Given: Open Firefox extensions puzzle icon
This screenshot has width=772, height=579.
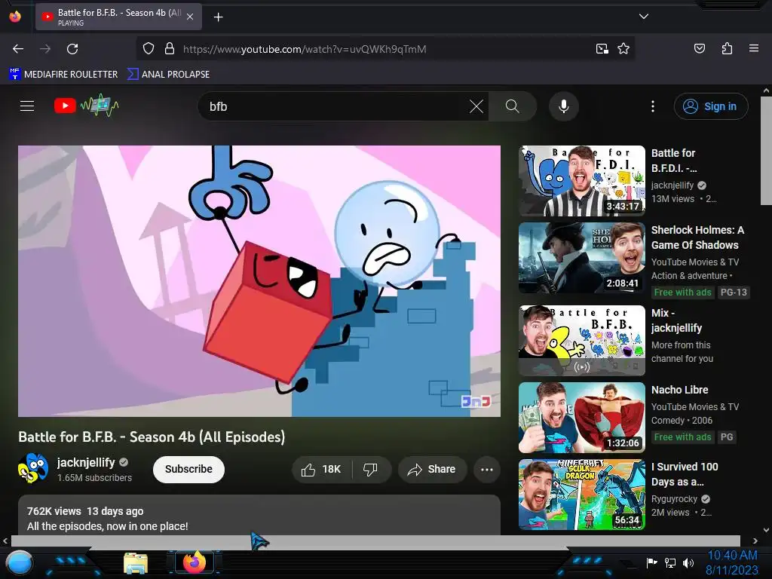Looking at the screenshot, I should 727,49.
